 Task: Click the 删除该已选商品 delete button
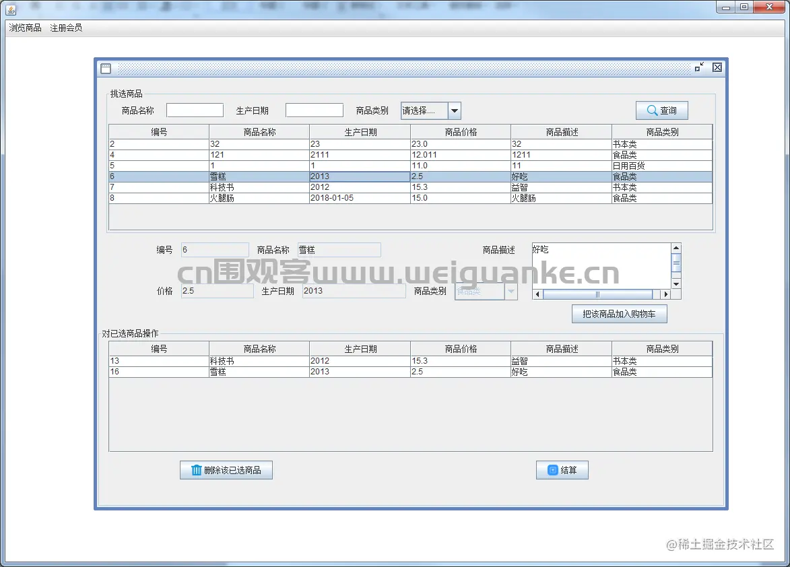[226, 470]
